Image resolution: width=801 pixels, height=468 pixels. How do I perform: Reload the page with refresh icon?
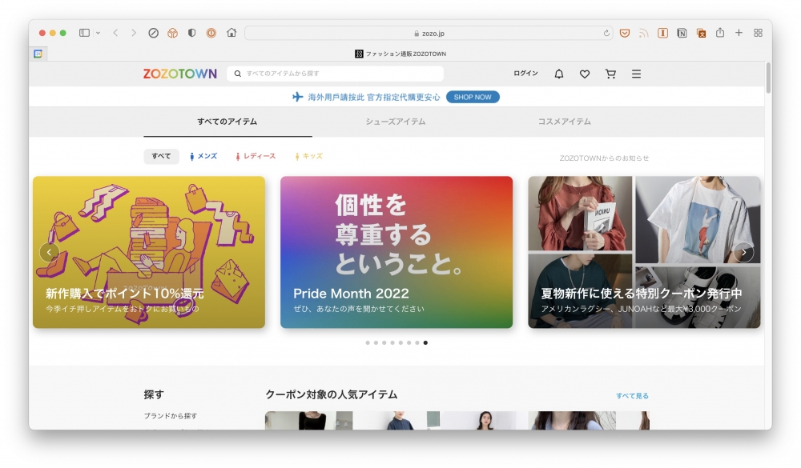[x=606, y=33]
